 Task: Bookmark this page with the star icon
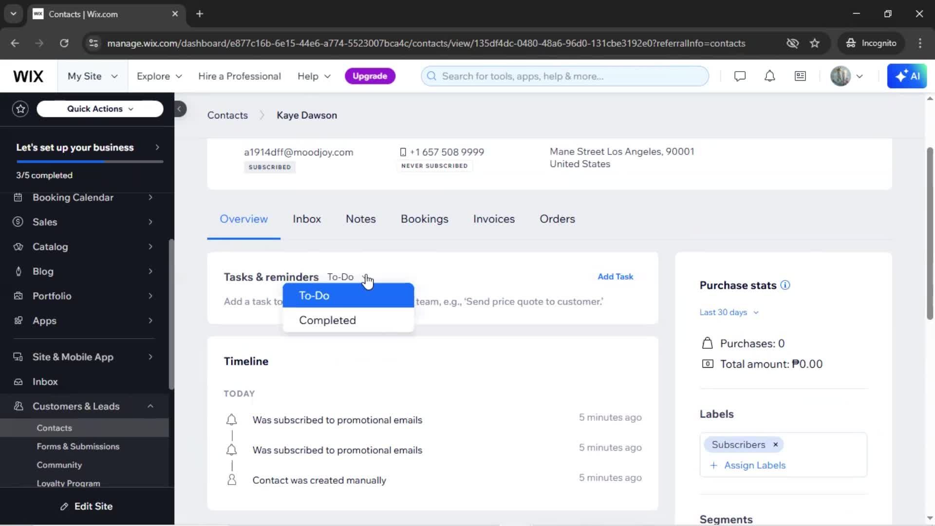coord(815,43)
